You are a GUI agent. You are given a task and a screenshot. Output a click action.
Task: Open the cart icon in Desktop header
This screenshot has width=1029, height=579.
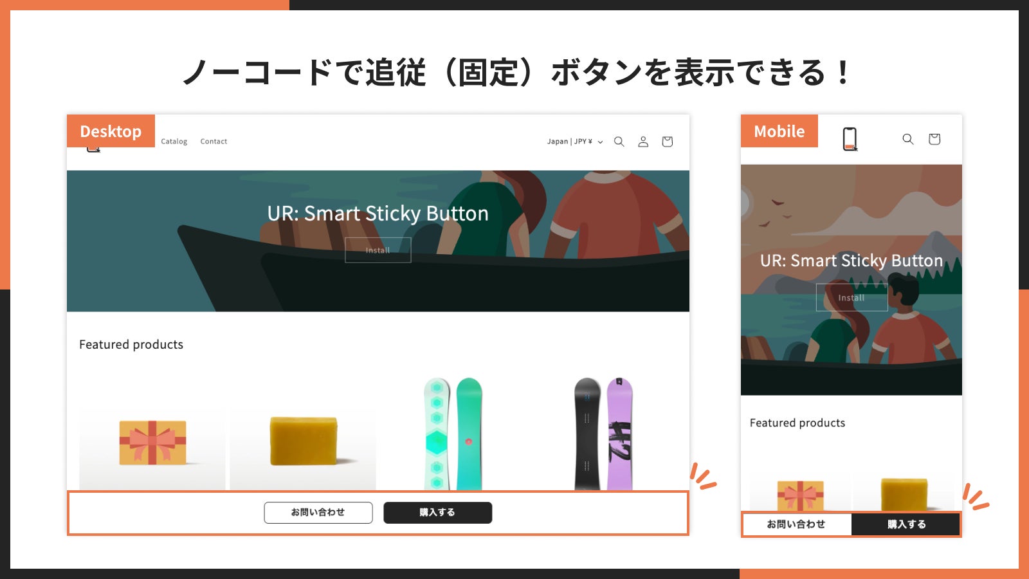click(668, 142)
